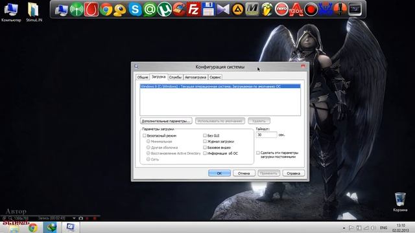The image size is (415, 233).
Task: Open FileZilla from the dock
Action: coord(193,10)
